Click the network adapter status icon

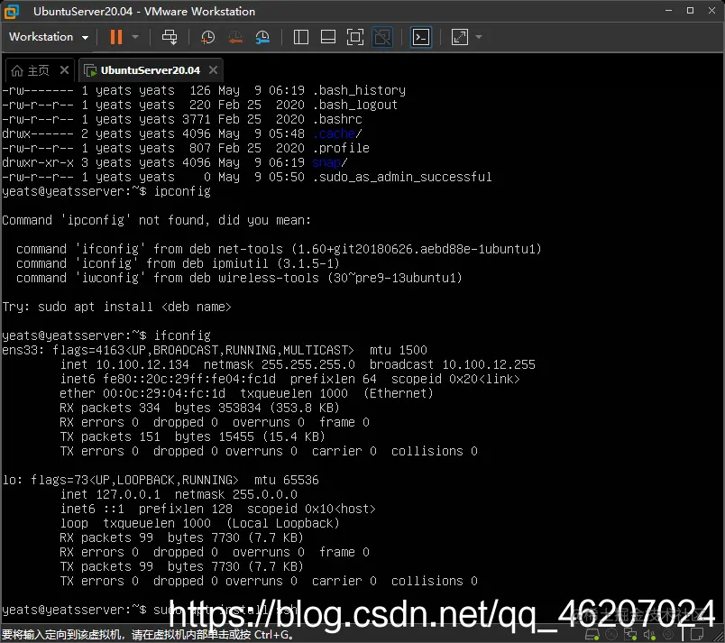[x=630, y=635]
